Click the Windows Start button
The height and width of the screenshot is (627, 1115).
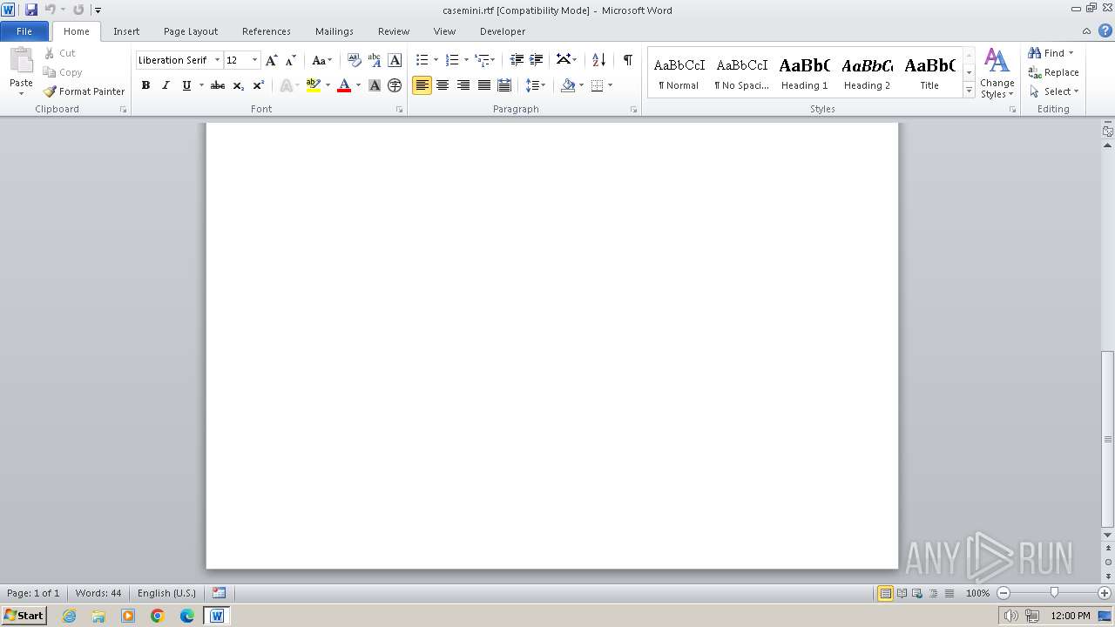tap(24, 616)
